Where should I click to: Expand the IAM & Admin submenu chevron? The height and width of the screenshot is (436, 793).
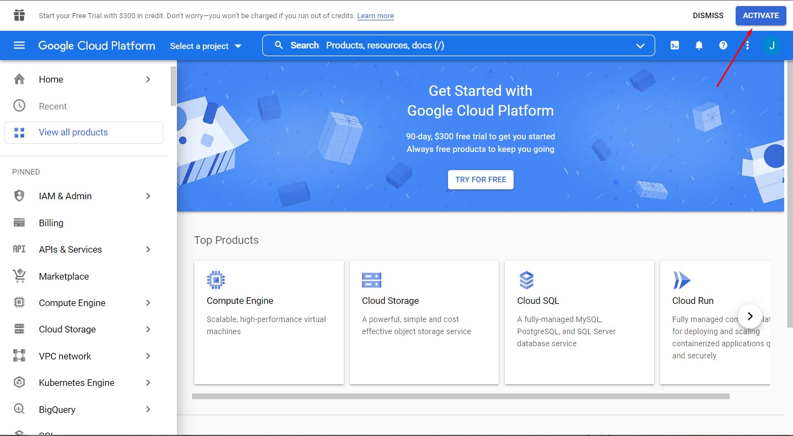148,196
